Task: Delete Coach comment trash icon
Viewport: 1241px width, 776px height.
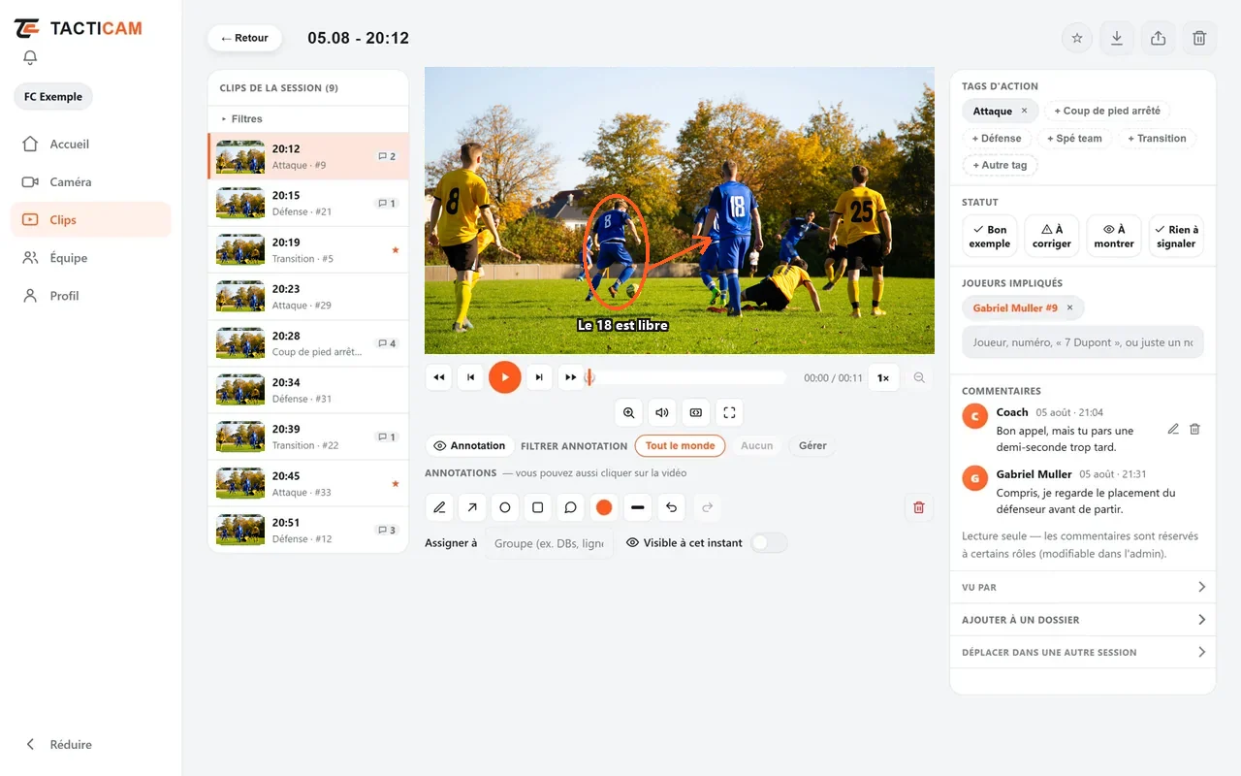Action: click(x=1195, y=429)
